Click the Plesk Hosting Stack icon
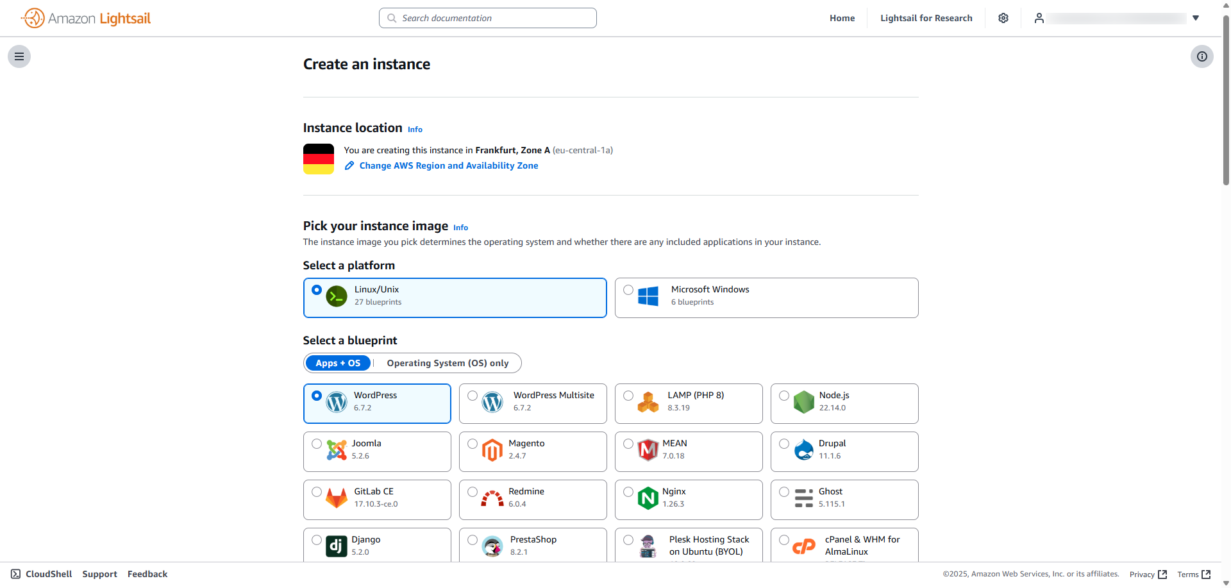This screenshot has height=588, width=1231. [648, 546]
